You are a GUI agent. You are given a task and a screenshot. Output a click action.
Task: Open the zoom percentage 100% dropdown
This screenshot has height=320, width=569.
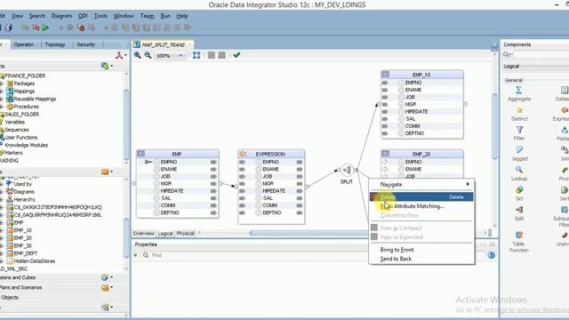180,55
